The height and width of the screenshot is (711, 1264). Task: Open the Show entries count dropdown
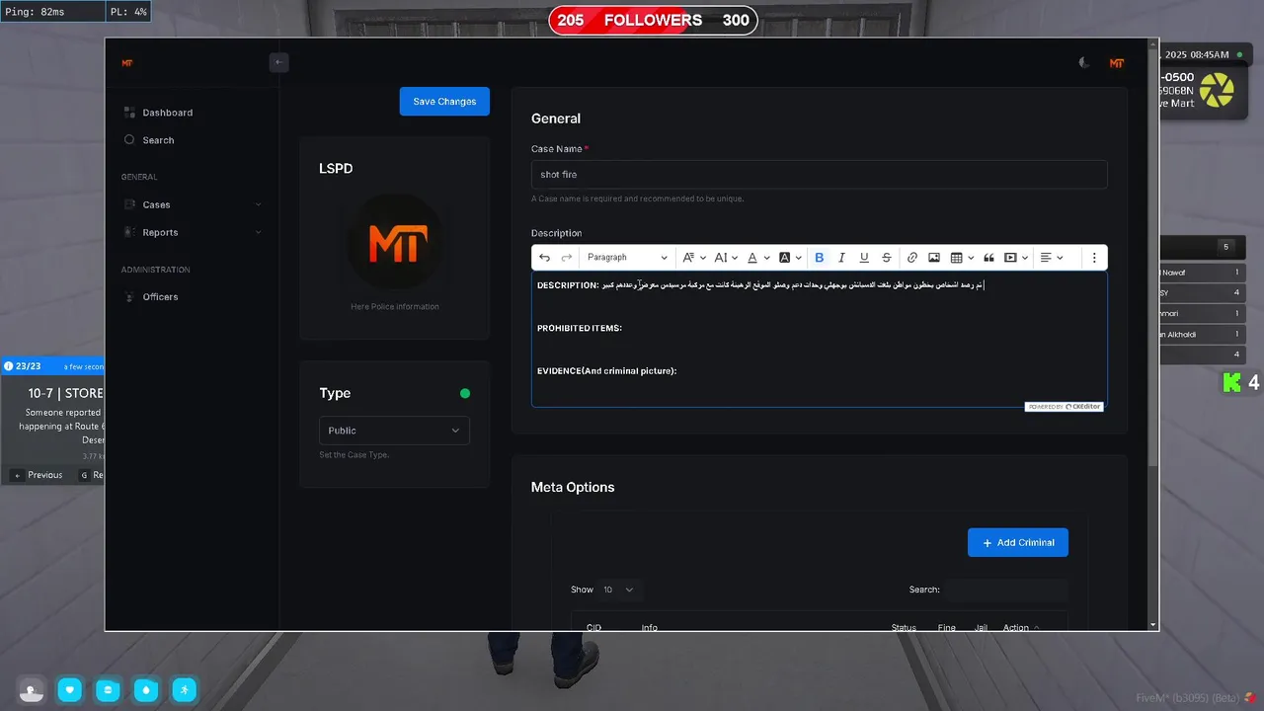point(620,590)
